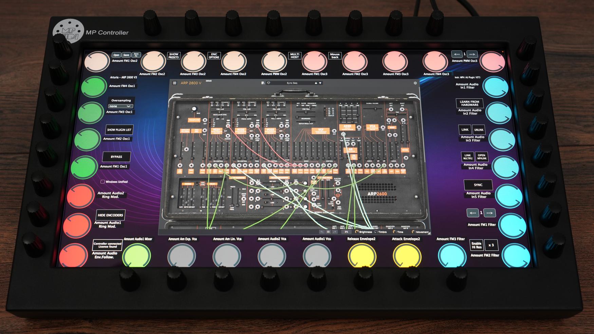Click the Save As button
This screenshot has height=334, width=594.
click(136, 55)
